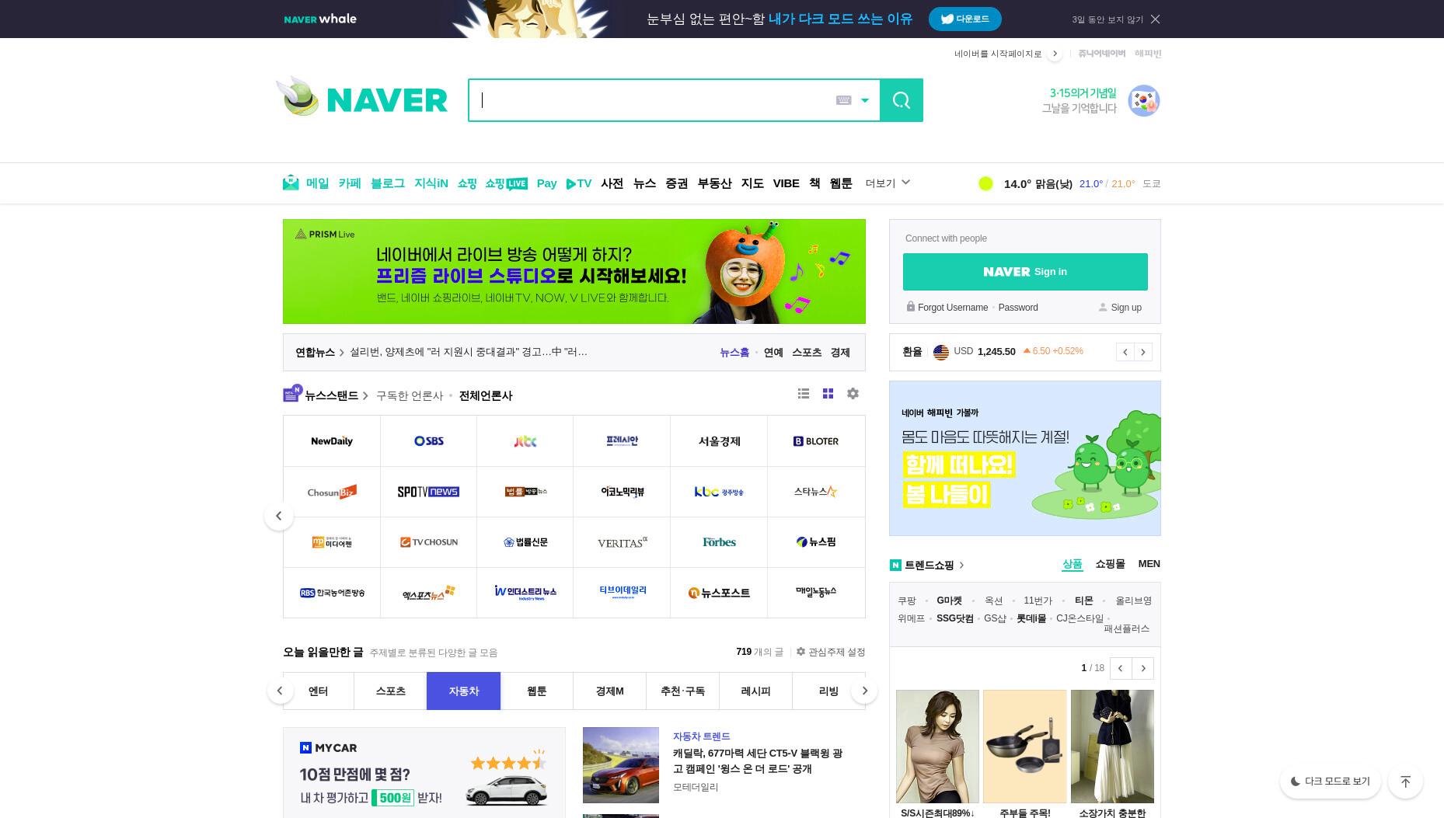This screenshot has width=1444, height=818.
Task: Click the PRISM Live banner ad
Action: tap(574, 271)
